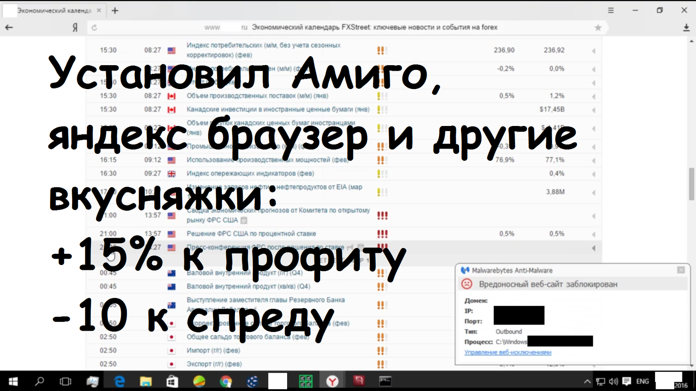The width and height of the screenshot is (696, 391).
Task: Open Решение ФРС США по процентной ставке
Action: coord(251,234)
